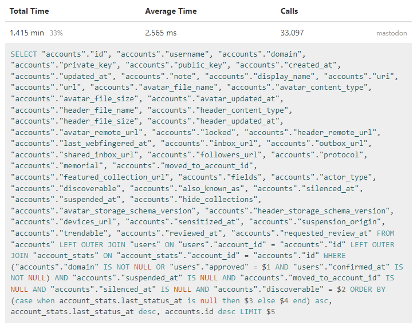This screenshot has width=417, height=329.
Task: Click the Total Time column header
Action: pos(29,11)
